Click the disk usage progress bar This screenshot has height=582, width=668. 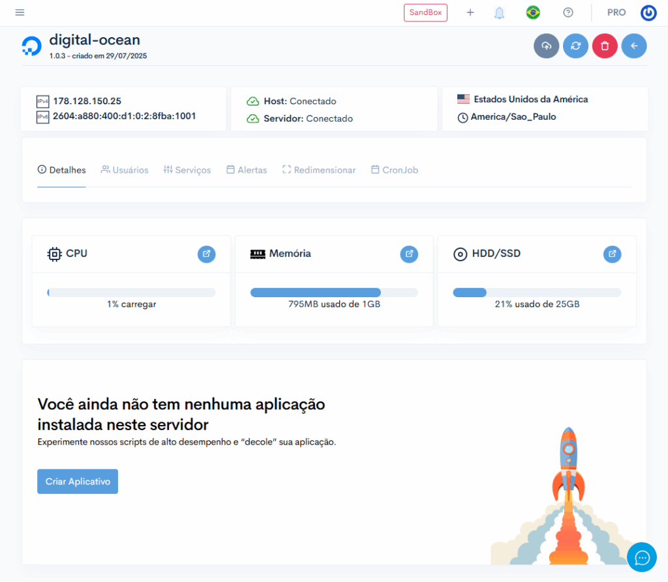[537, 293]
